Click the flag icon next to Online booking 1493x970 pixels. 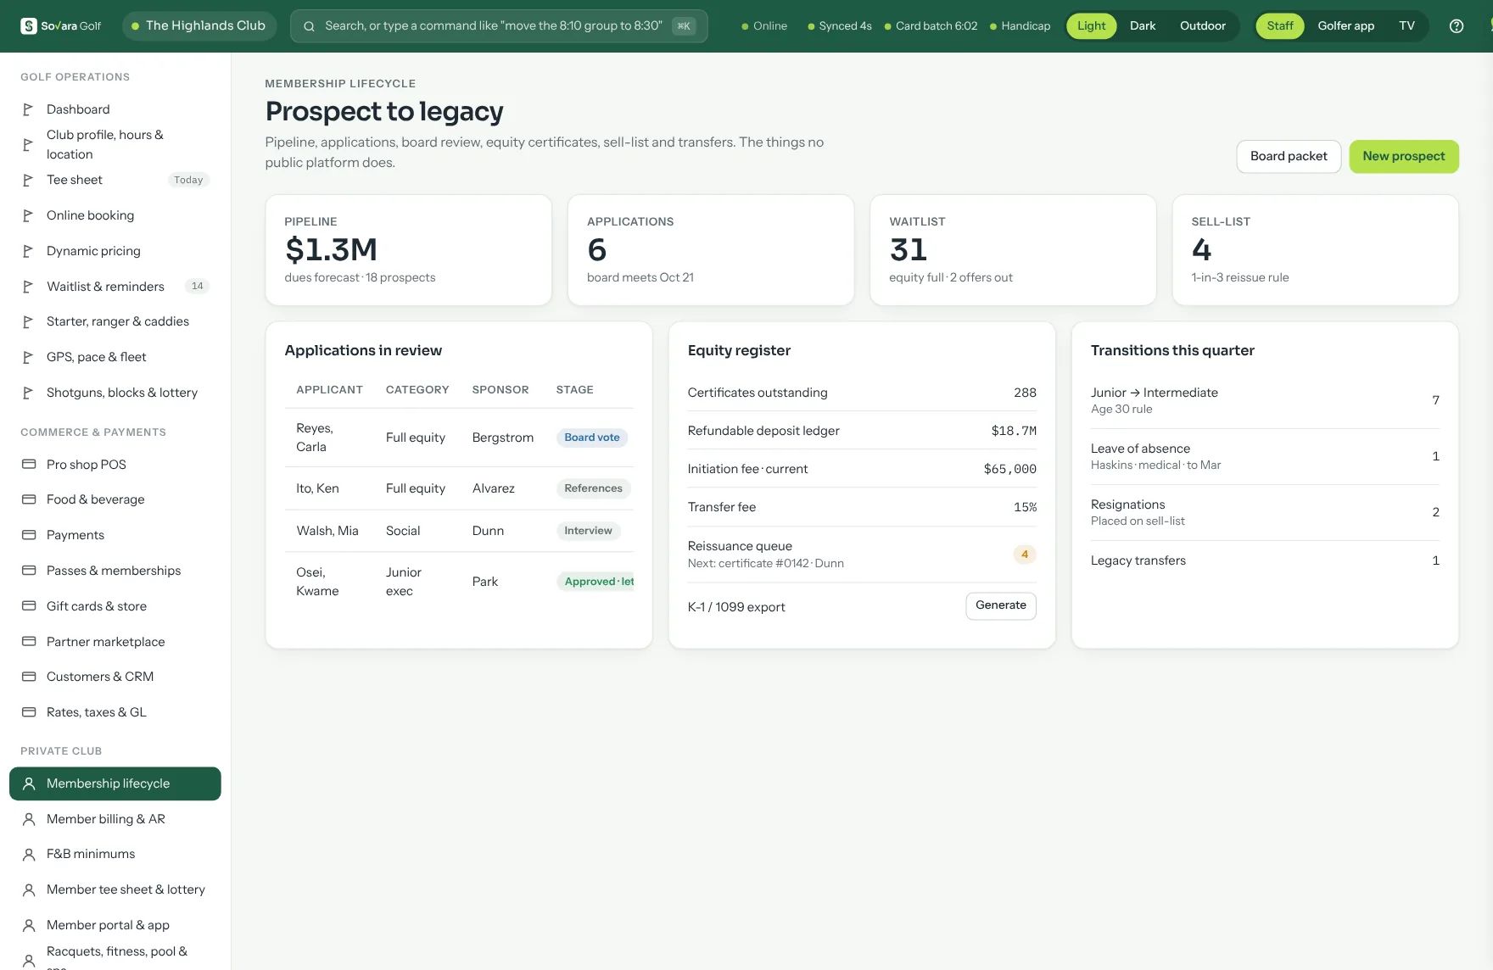tap(28, 215)
